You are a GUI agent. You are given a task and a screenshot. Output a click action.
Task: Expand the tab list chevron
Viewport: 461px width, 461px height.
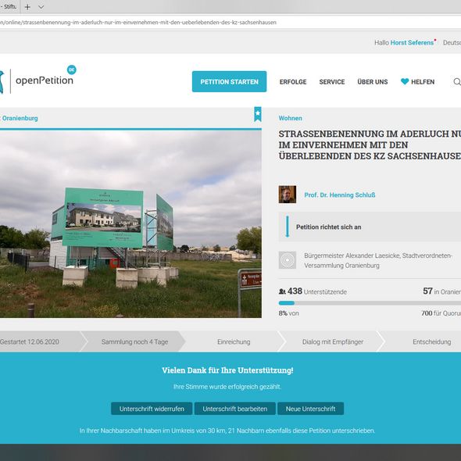(x=41, y=7)
